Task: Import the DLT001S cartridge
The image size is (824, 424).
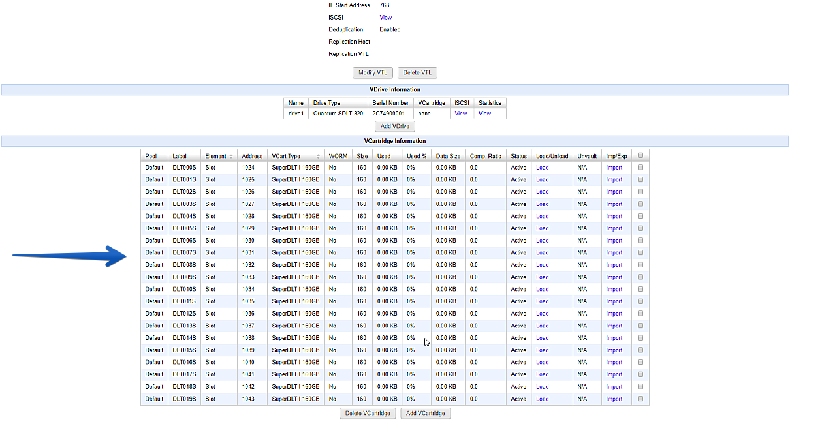Action: (x=614, y=179)
